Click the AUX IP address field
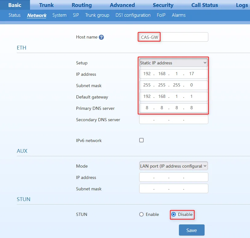250x238 pixels. point(174,177)
